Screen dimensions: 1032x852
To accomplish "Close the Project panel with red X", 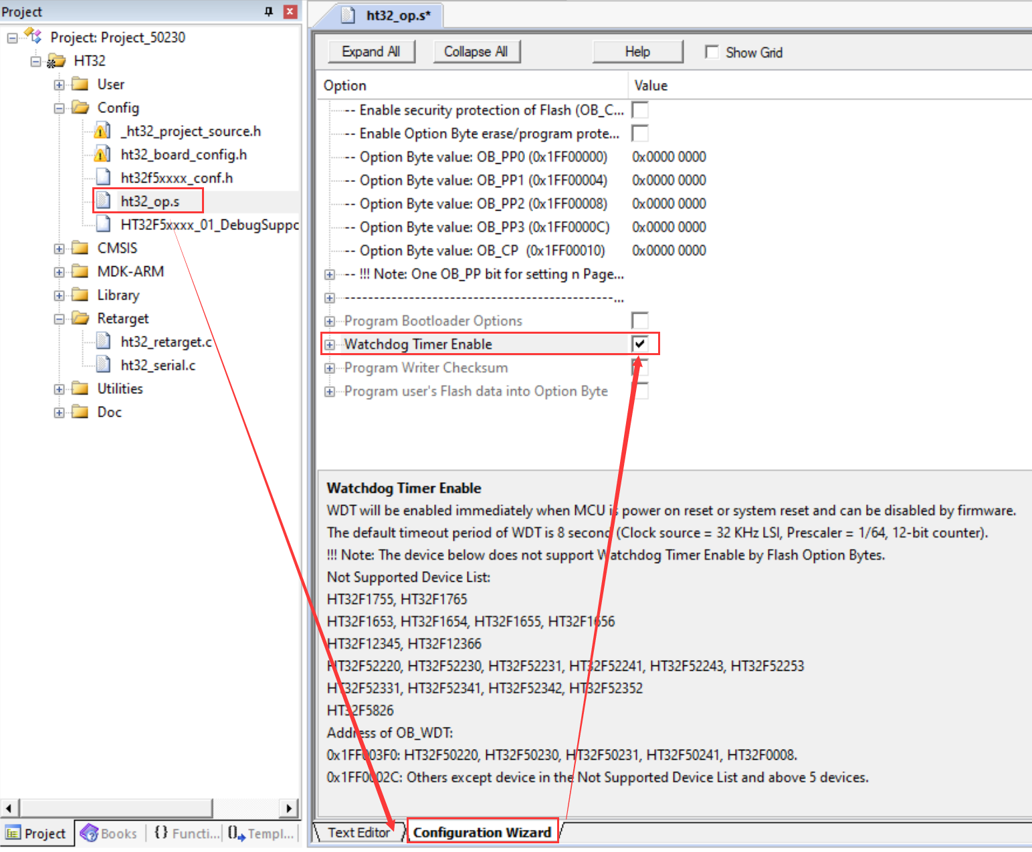I will [290, 11].
